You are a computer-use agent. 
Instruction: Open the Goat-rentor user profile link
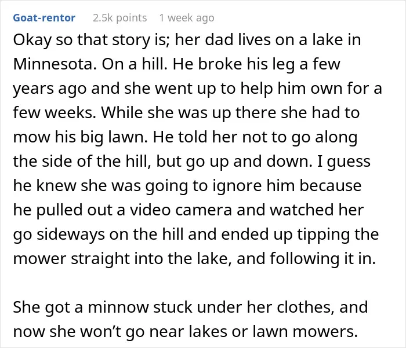(44, 18)
